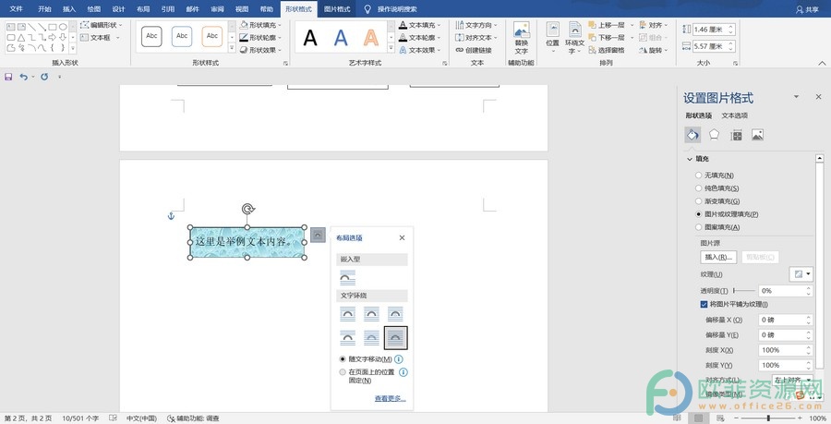This screenshot has width=831, height=424.
Task: Open the Picture icon tab in format pane
Action: 757,135
